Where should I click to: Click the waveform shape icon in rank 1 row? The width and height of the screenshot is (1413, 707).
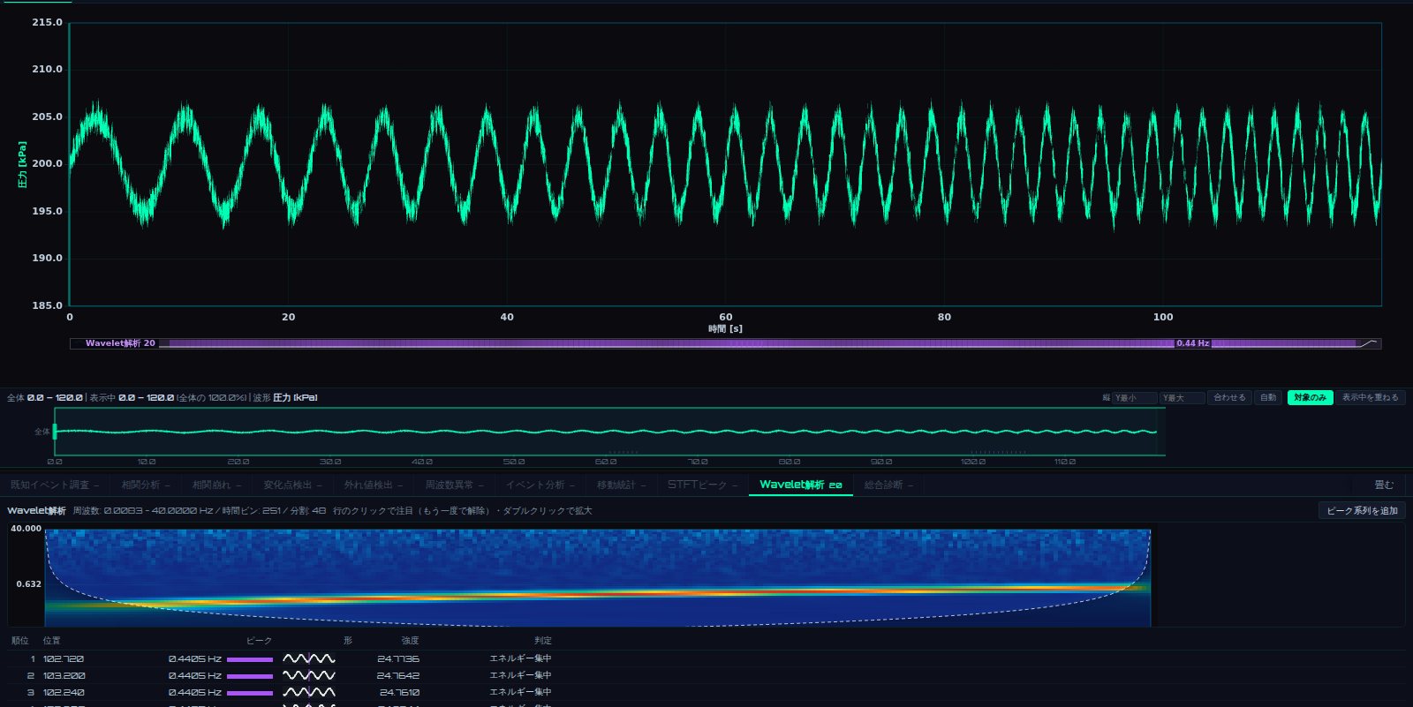point(309,658)
